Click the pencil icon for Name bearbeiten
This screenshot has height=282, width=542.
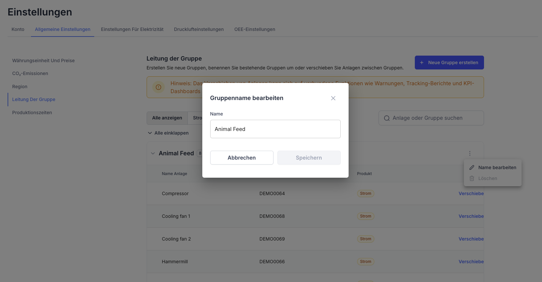472,167
